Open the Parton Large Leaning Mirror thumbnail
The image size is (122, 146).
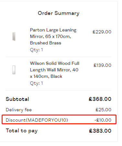coord(14,36)
